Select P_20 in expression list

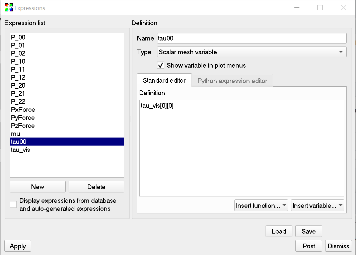tap(67, 86)
